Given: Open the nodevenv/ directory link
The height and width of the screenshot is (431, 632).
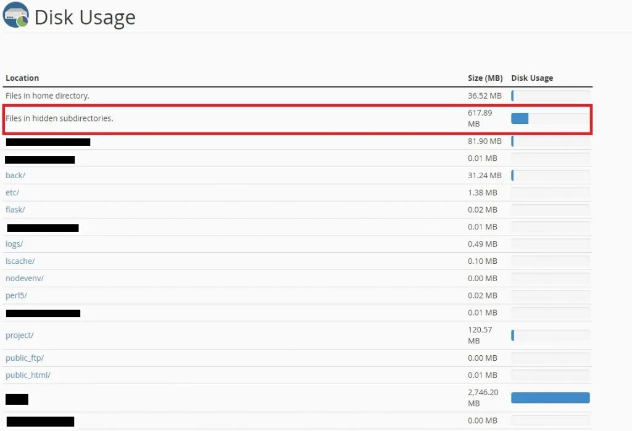Looking at the screenshot, I should (24, 278).
